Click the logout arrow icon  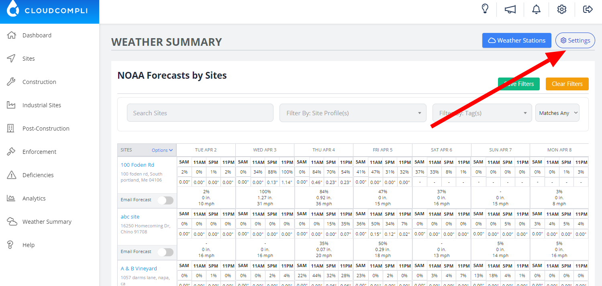588,9
